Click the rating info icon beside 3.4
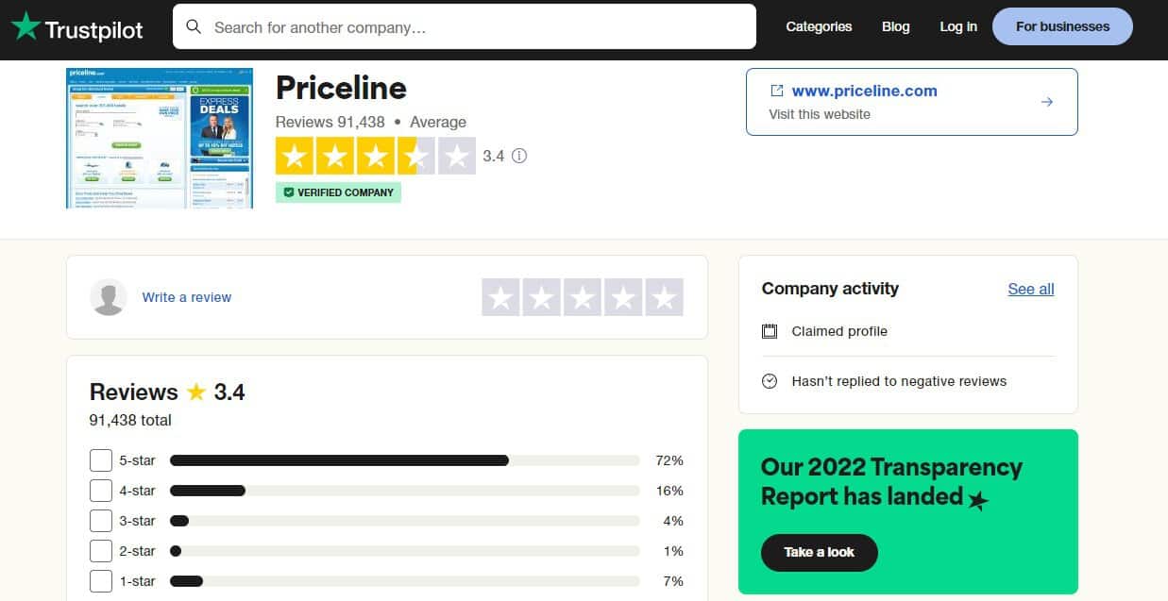 tap(518, 156)
